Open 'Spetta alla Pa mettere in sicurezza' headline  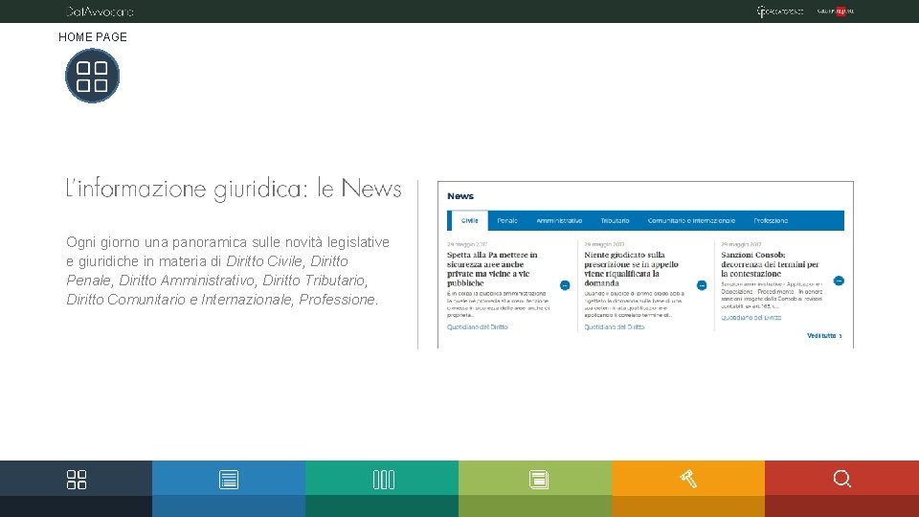click(492, 269)
